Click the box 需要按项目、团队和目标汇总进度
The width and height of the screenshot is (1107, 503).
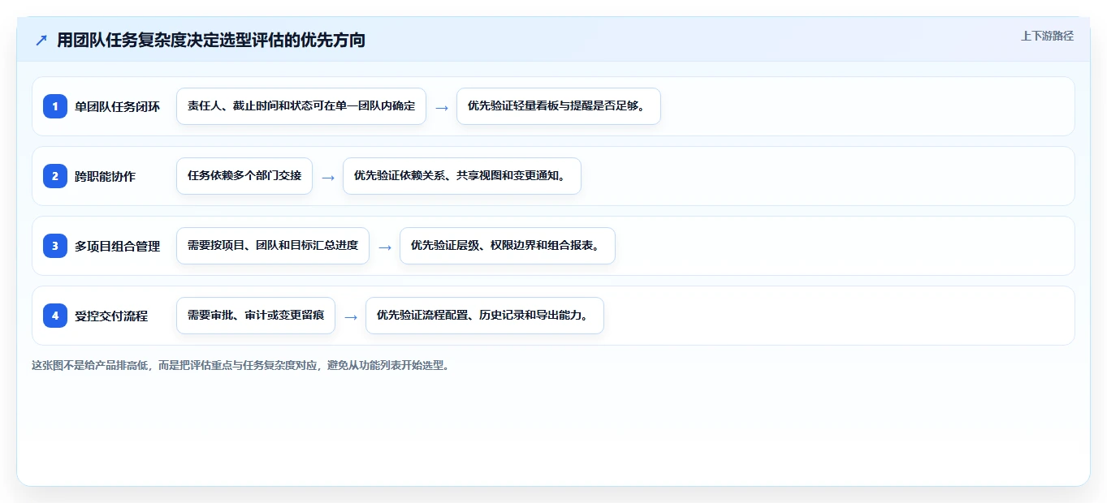click(273, 246)
